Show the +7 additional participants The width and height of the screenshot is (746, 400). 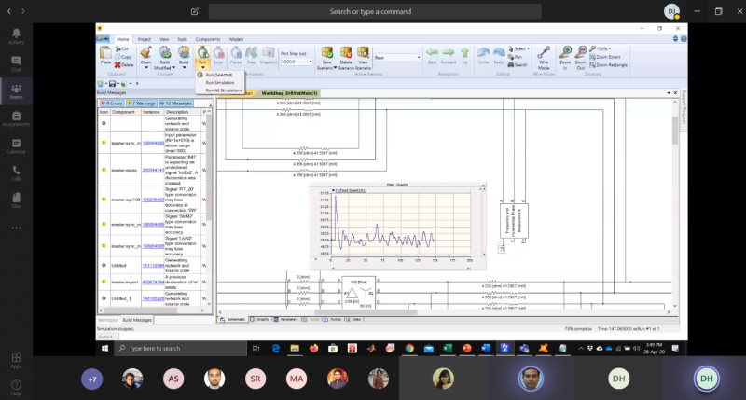(x=91, y=379)
